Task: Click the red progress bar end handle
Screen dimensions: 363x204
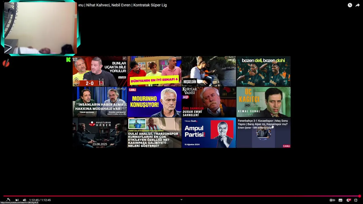Action: pos(360,196)
